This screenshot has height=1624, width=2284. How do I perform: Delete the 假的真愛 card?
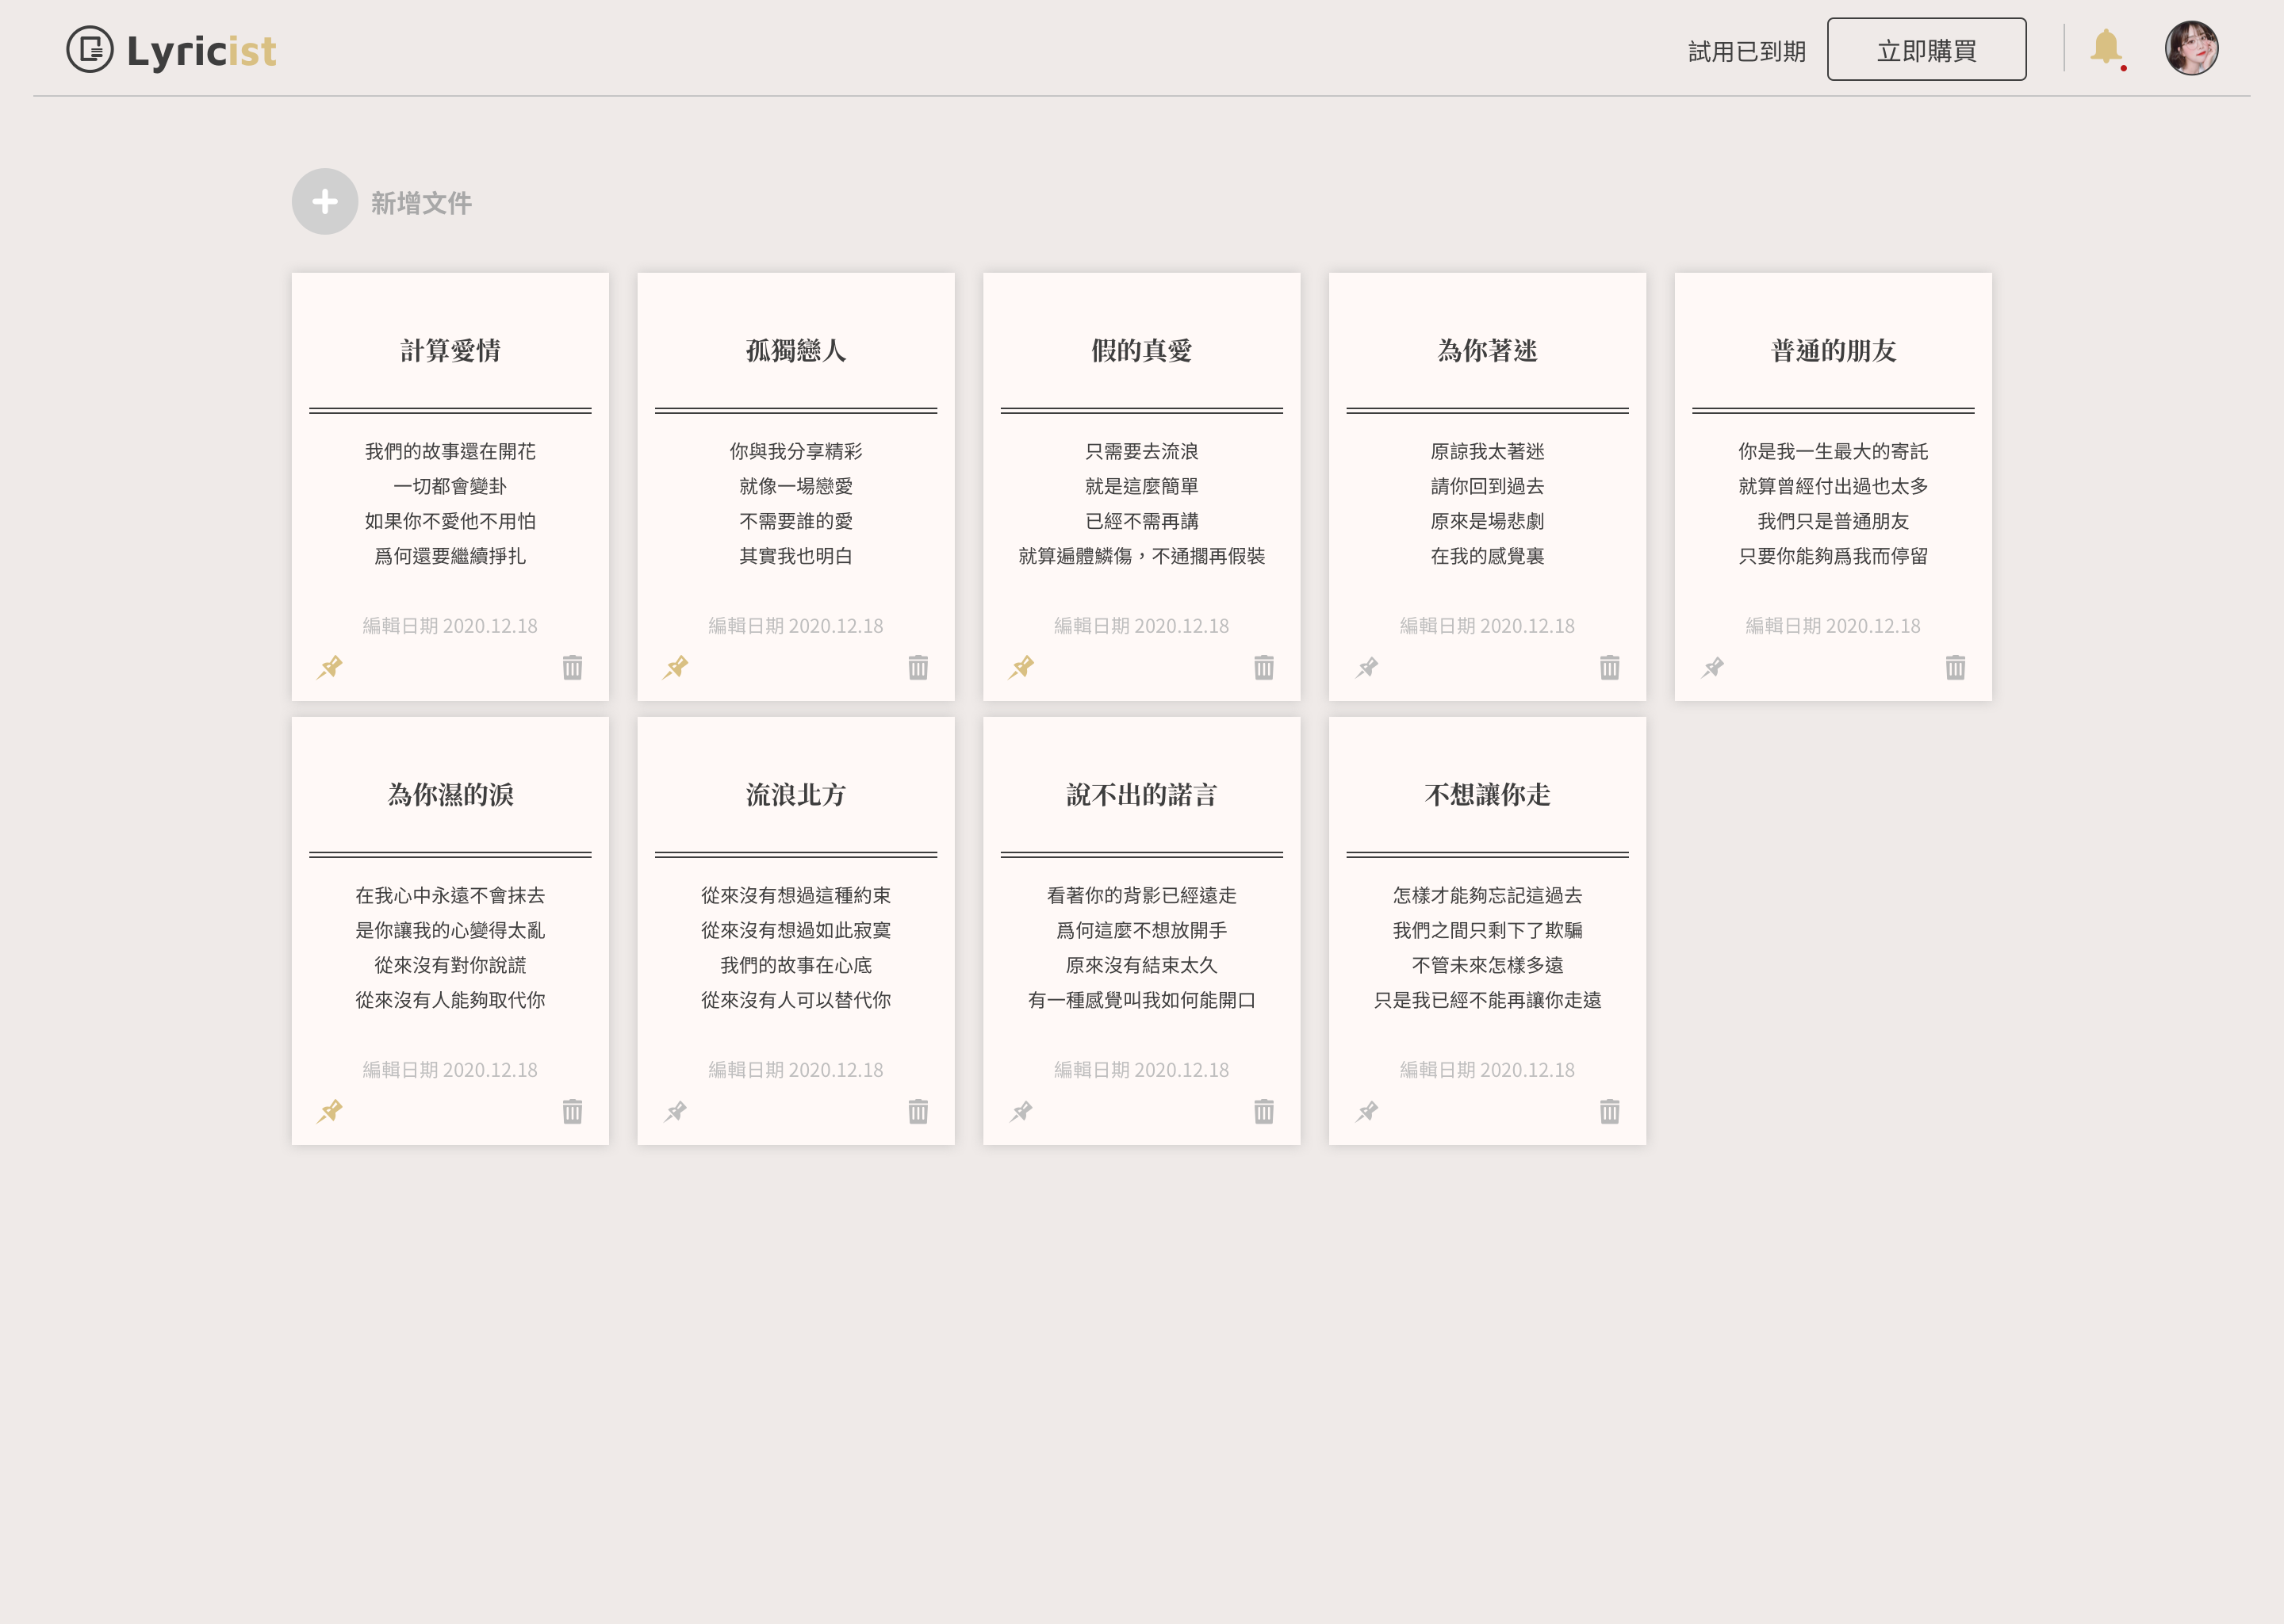(x=1264, y=667)
